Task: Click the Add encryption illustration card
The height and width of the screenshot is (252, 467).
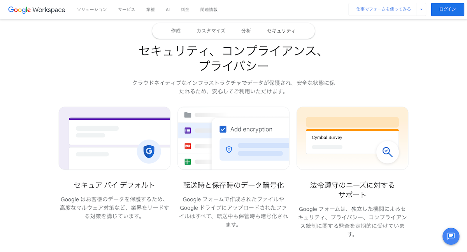Action: click(x=233, y=138)
